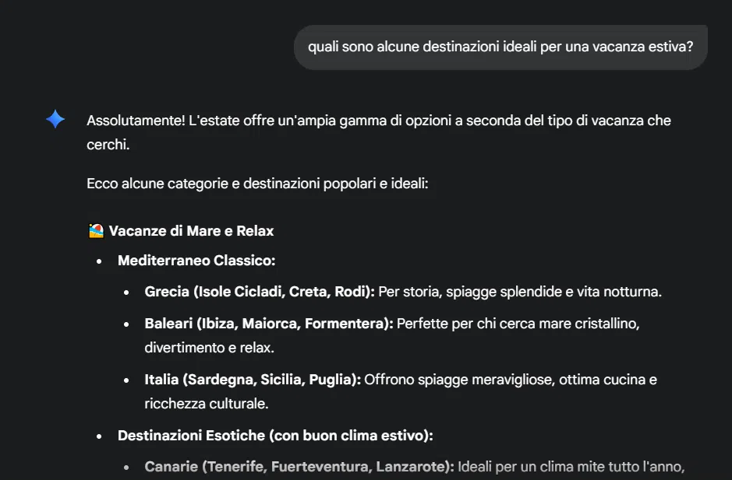Viewport: 732px width, 480px height.
Task: Click the 'Baleari (Ibiza, Maiorca, Formentera)' text
Action: click(269, 324)
